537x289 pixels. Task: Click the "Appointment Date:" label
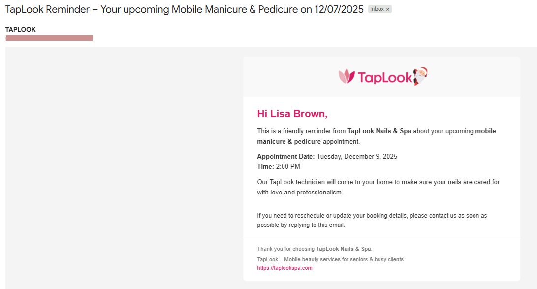pos(285,157)
